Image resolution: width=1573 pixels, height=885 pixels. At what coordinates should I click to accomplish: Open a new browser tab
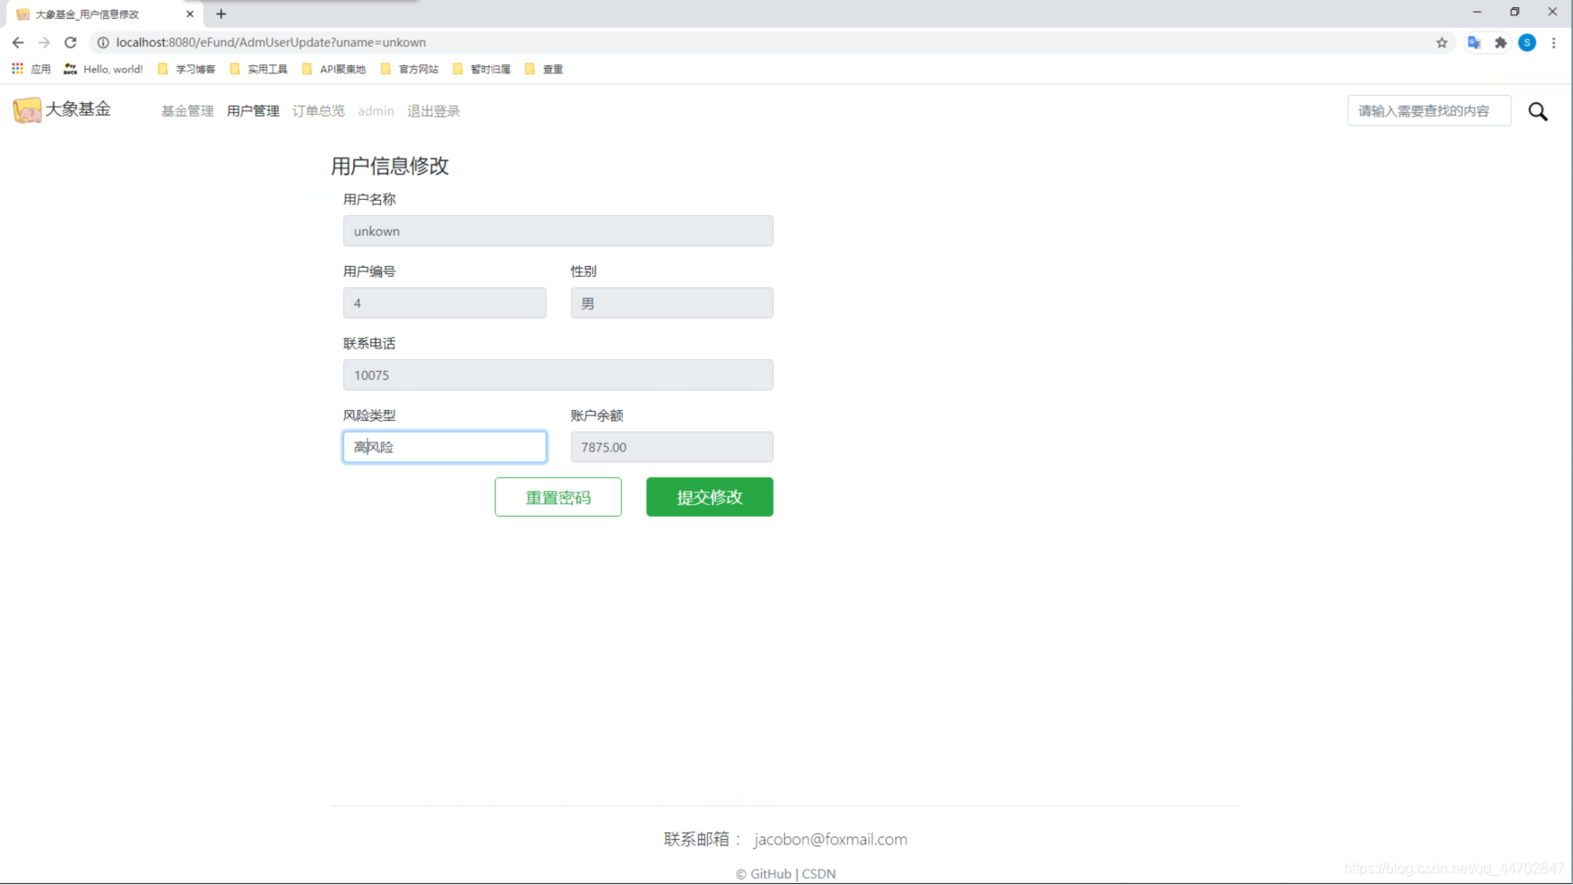[221, 14]
